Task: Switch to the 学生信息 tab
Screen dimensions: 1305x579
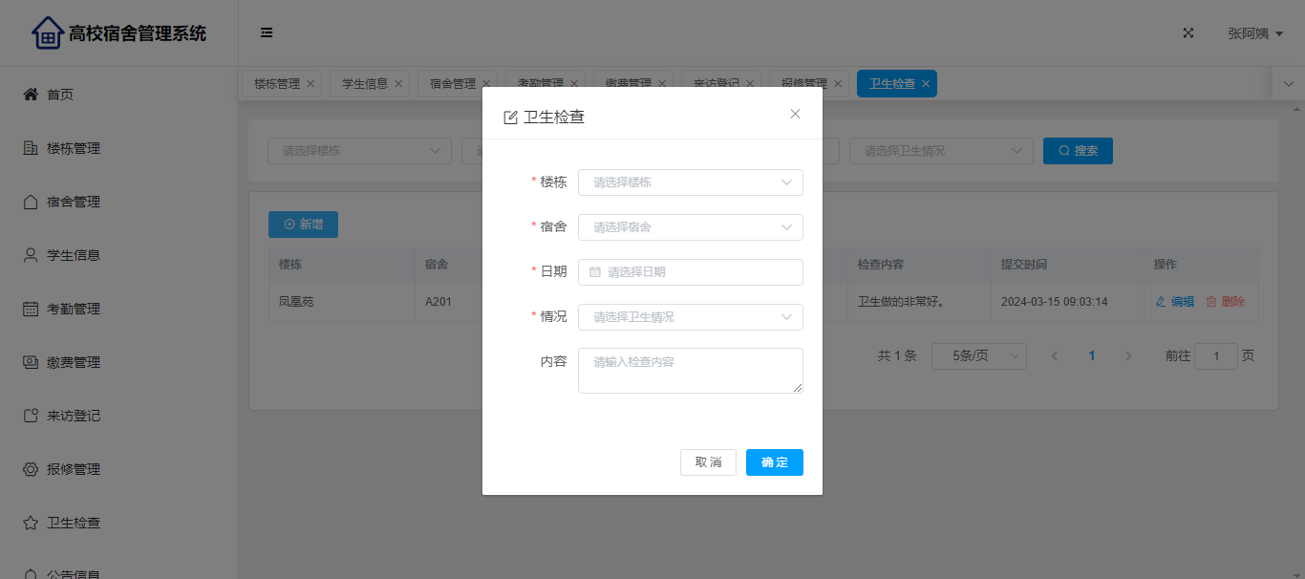Action: [x=365, y=84]
